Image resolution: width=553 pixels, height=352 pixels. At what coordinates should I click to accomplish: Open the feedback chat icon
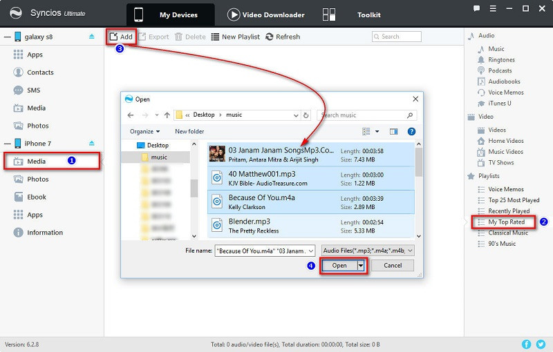(476, 8)
